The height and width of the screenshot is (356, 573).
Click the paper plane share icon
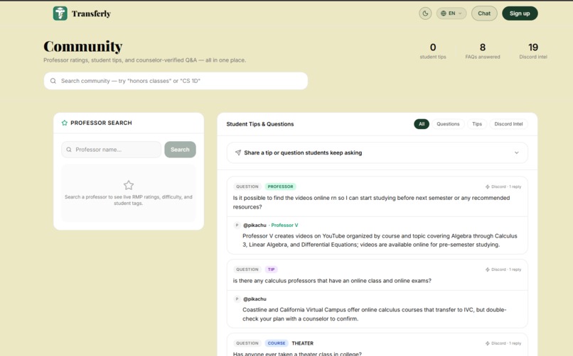(238, 152)
